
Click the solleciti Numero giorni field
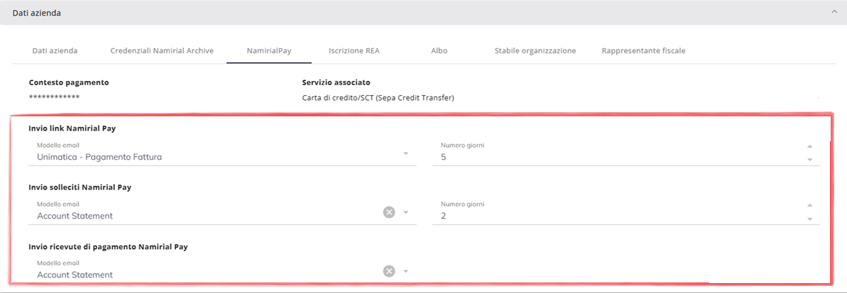pyautogui.click(x=618, y=216)
